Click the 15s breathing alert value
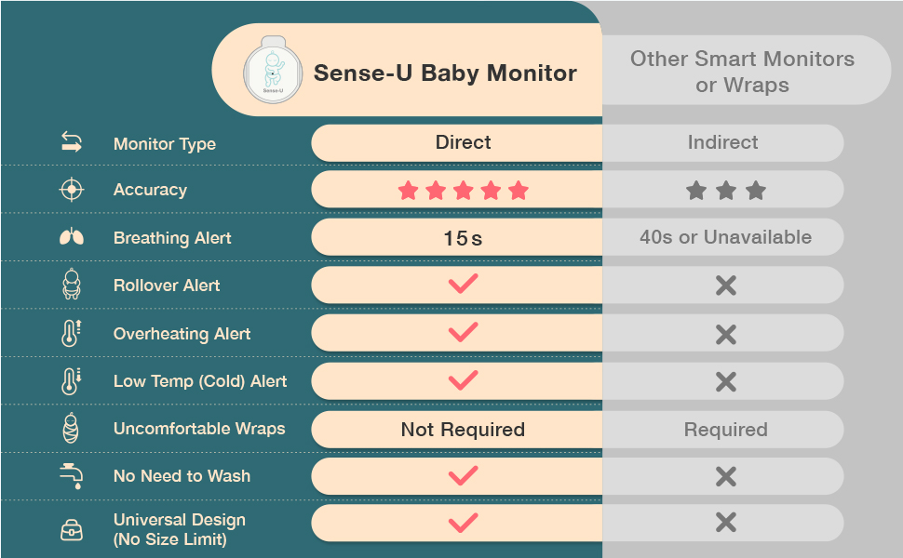 (x=463, y=238)
